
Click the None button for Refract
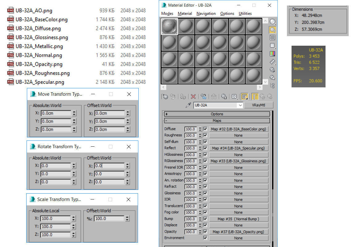[x=239, y=187]
